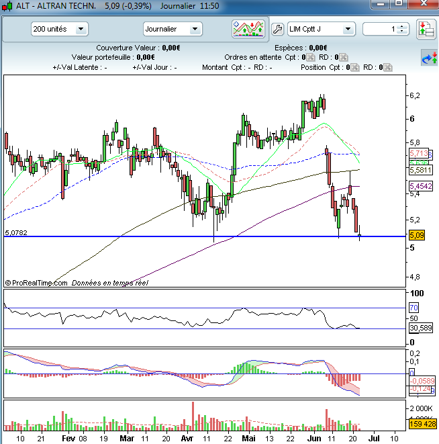
Task: Click the volume label 159 428
Action: click(422, 424)
